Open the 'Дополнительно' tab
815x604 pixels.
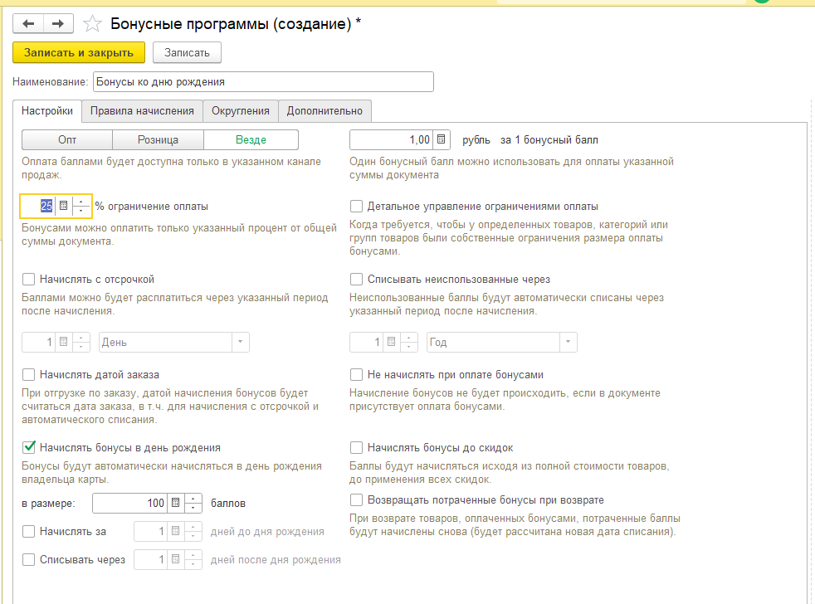(325, 110)
